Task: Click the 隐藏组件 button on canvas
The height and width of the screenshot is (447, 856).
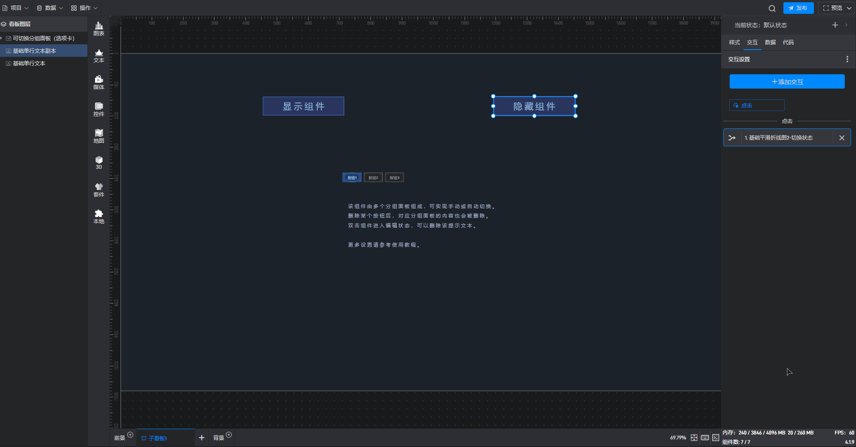Action: tap(534, 106)
